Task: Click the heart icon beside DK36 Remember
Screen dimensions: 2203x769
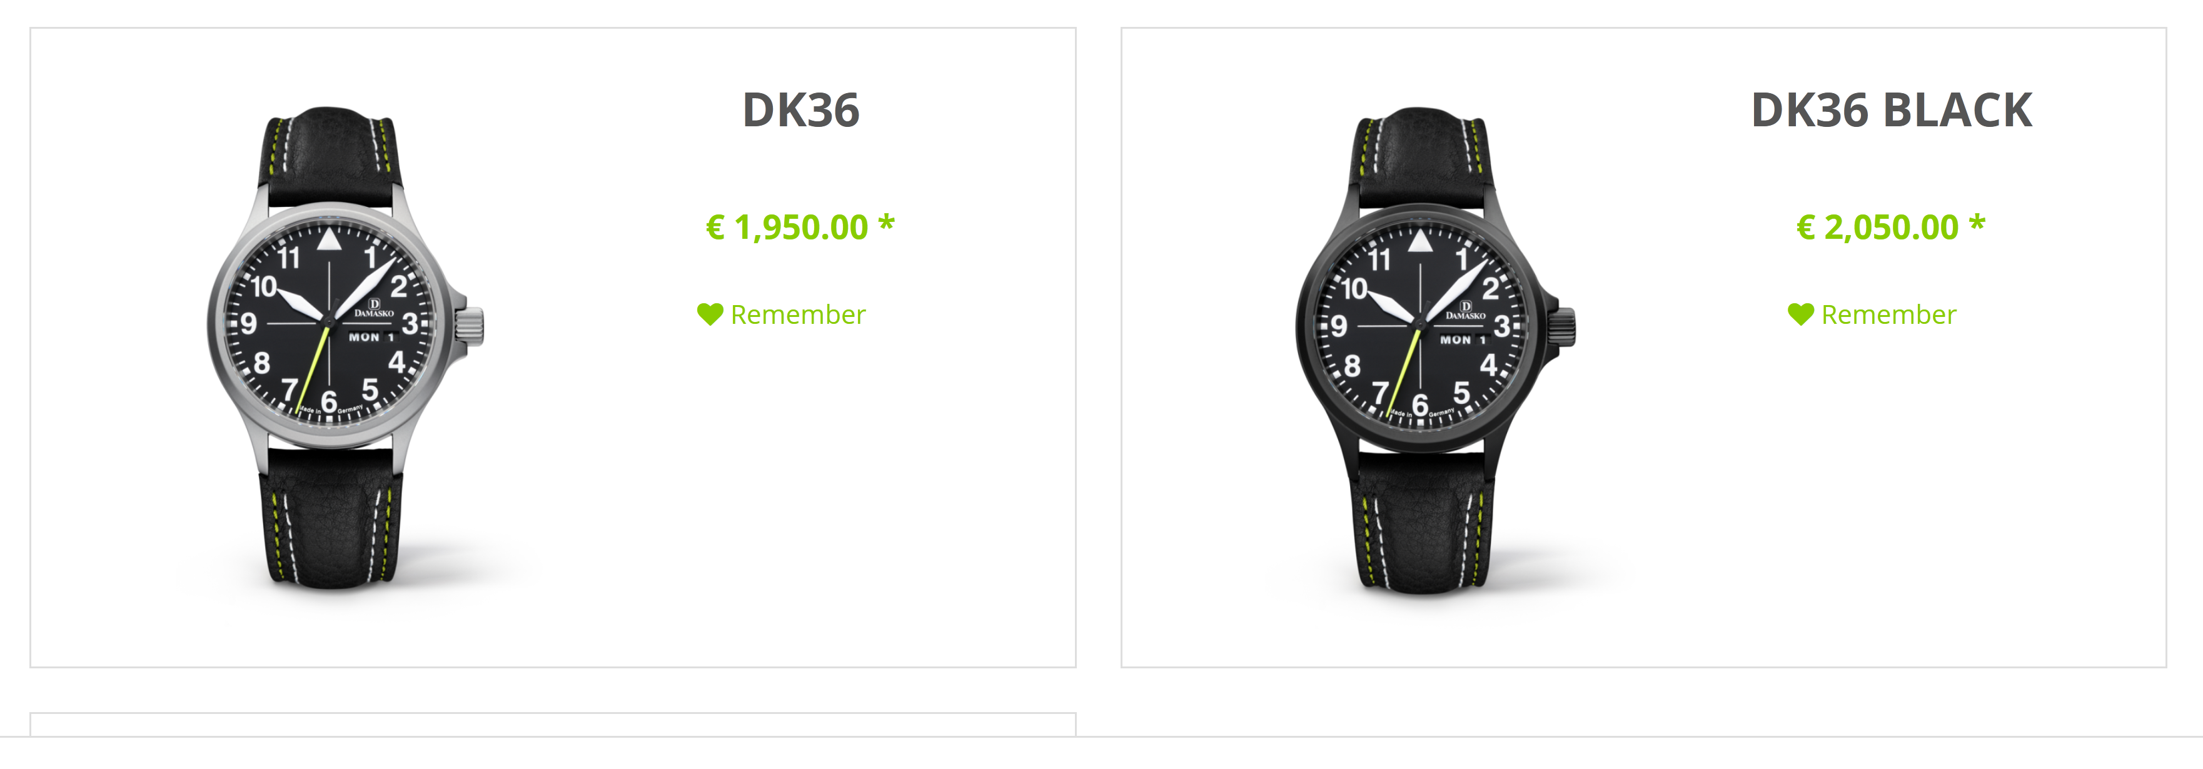Action: point(710,314)
